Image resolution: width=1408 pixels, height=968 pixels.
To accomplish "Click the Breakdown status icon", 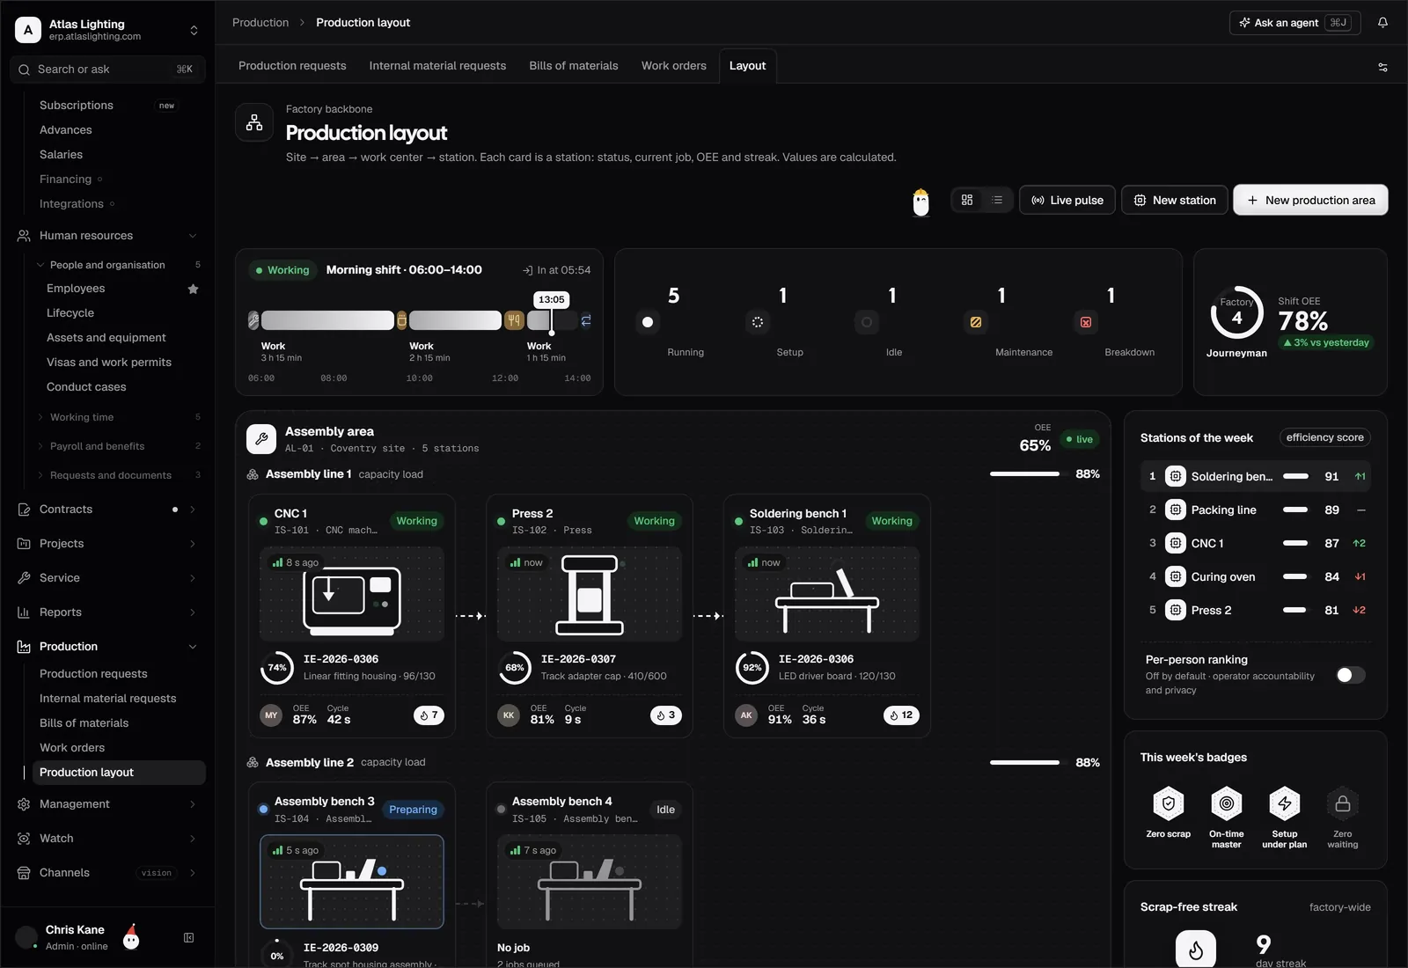I will click(x=1086, y=322).
